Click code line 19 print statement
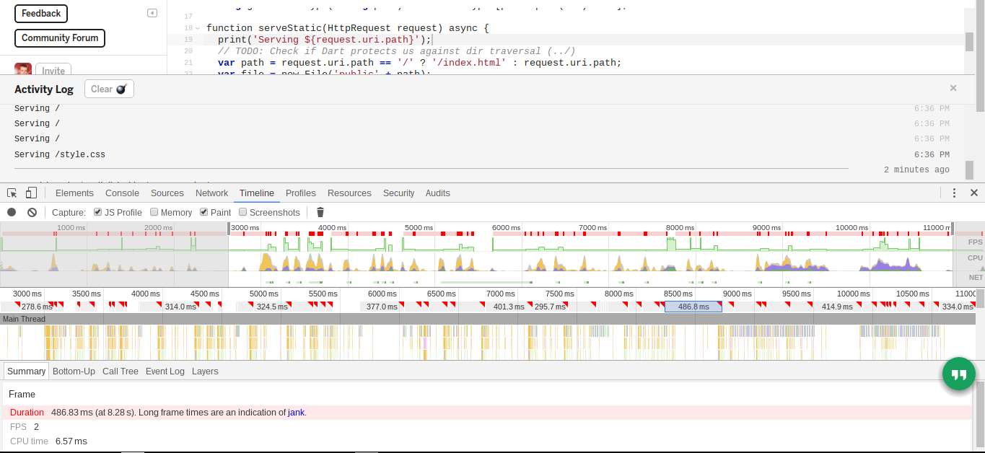Image resolution: width=985 pixels, height=453 pixels. tap(325, 39)
